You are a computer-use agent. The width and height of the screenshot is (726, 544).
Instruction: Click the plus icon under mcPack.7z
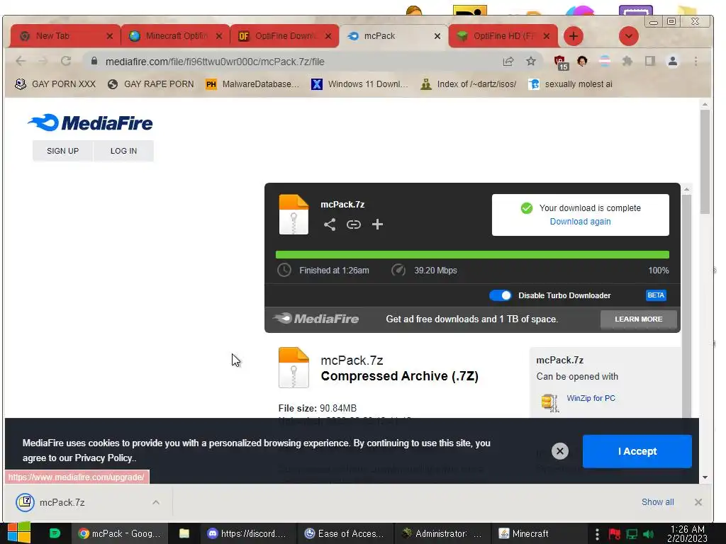[x=377, y=225]
